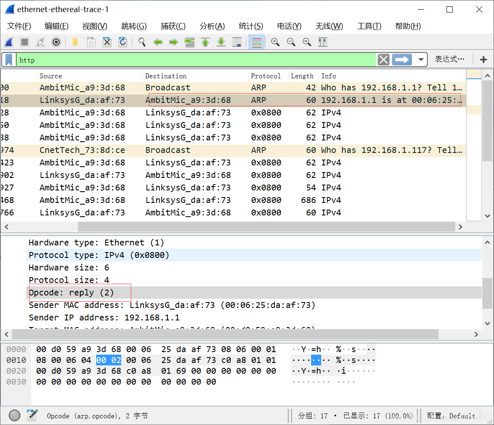Image resolution: width=494 pixels, height=425 pixels.
Task: Go to specified packet icon
Action: [x=190, y=42]
